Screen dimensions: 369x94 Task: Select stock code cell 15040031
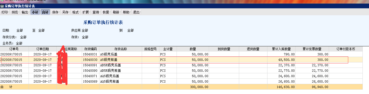[91, 54]
